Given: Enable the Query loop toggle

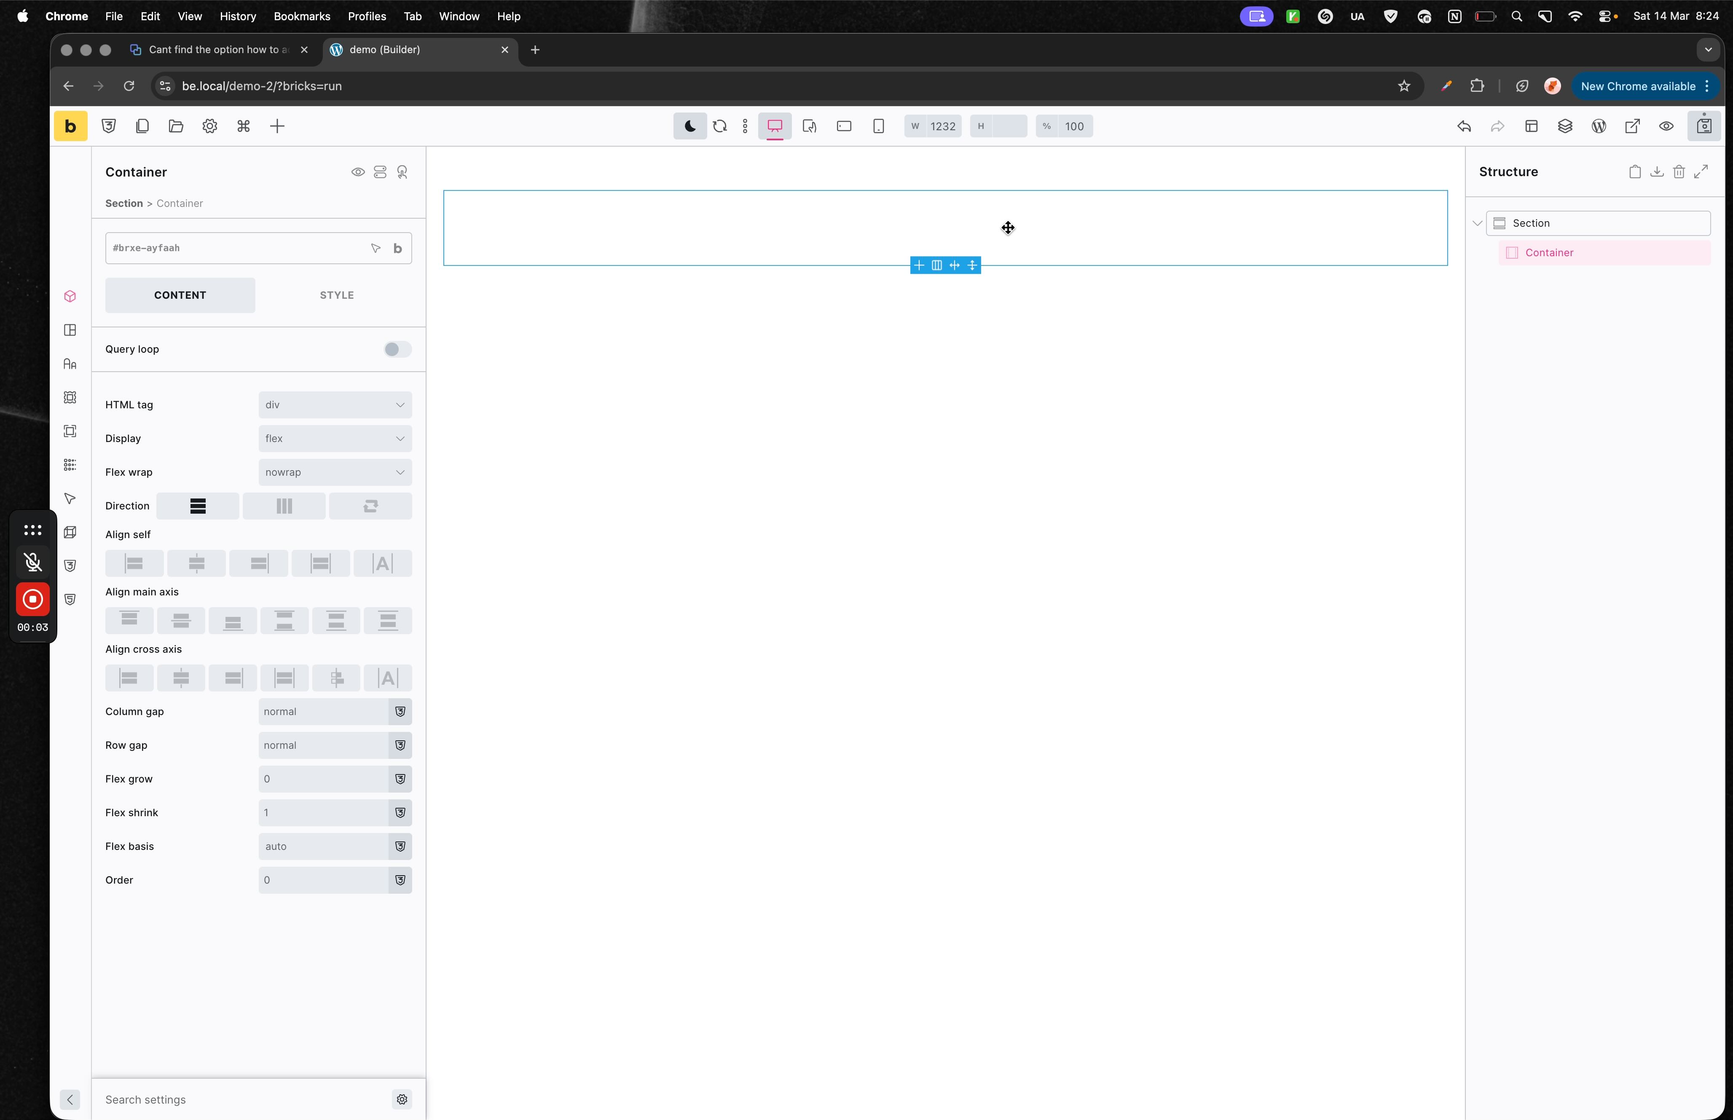Looking at the screenshot, I should click(397, 350).
